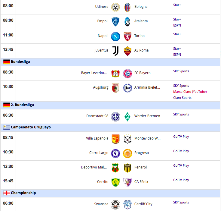221x211 pixels.
Task: Click the Napoli club badge
Action: click(115, 36)
